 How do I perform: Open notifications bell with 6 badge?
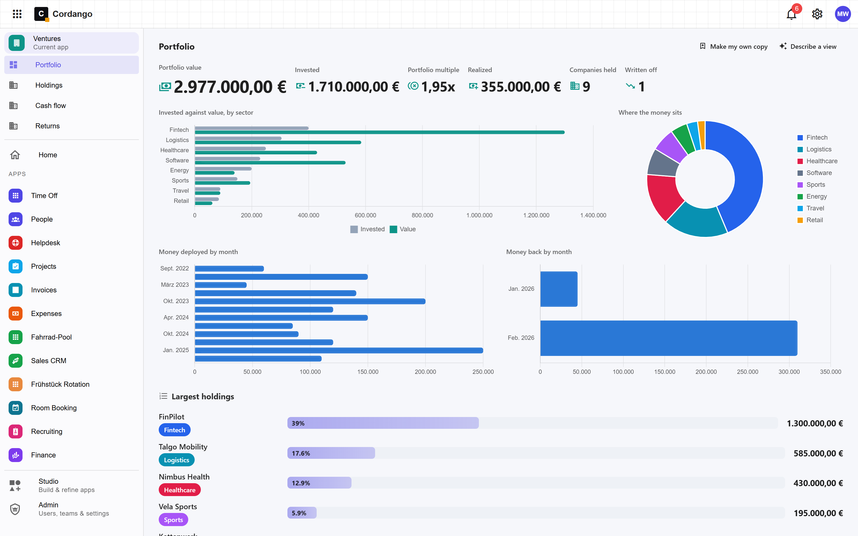(x=791, y=14)
